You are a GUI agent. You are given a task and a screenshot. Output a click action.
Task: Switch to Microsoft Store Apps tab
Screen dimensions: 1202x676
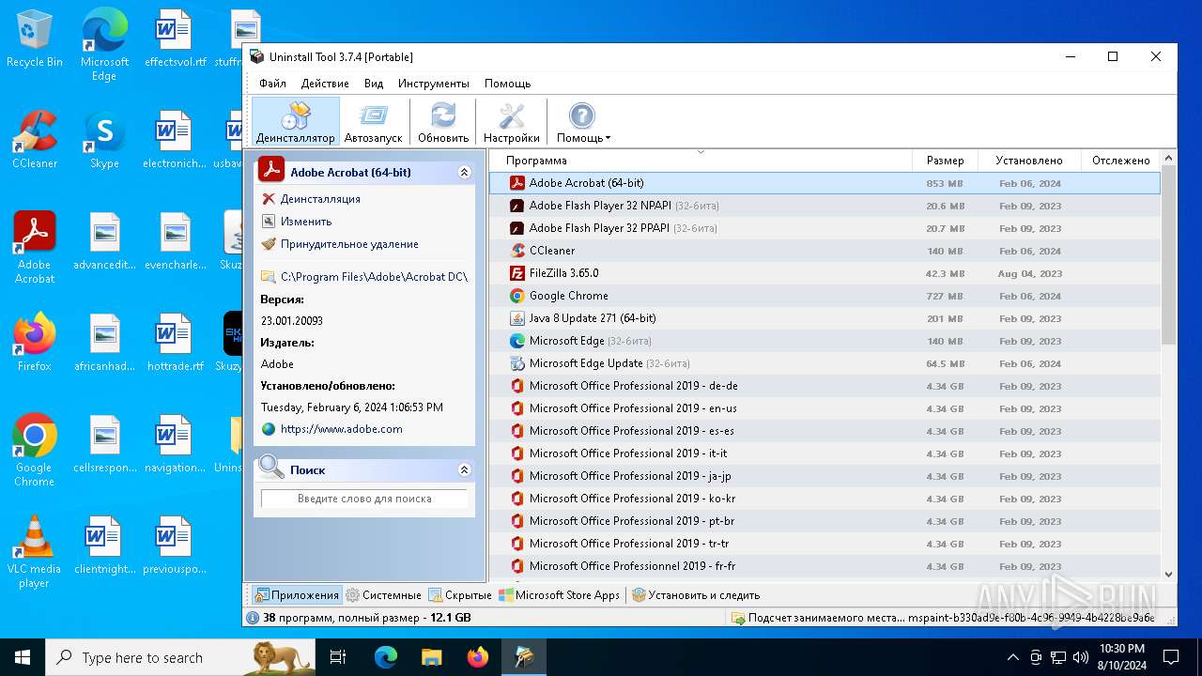click(x=560, y=595)
